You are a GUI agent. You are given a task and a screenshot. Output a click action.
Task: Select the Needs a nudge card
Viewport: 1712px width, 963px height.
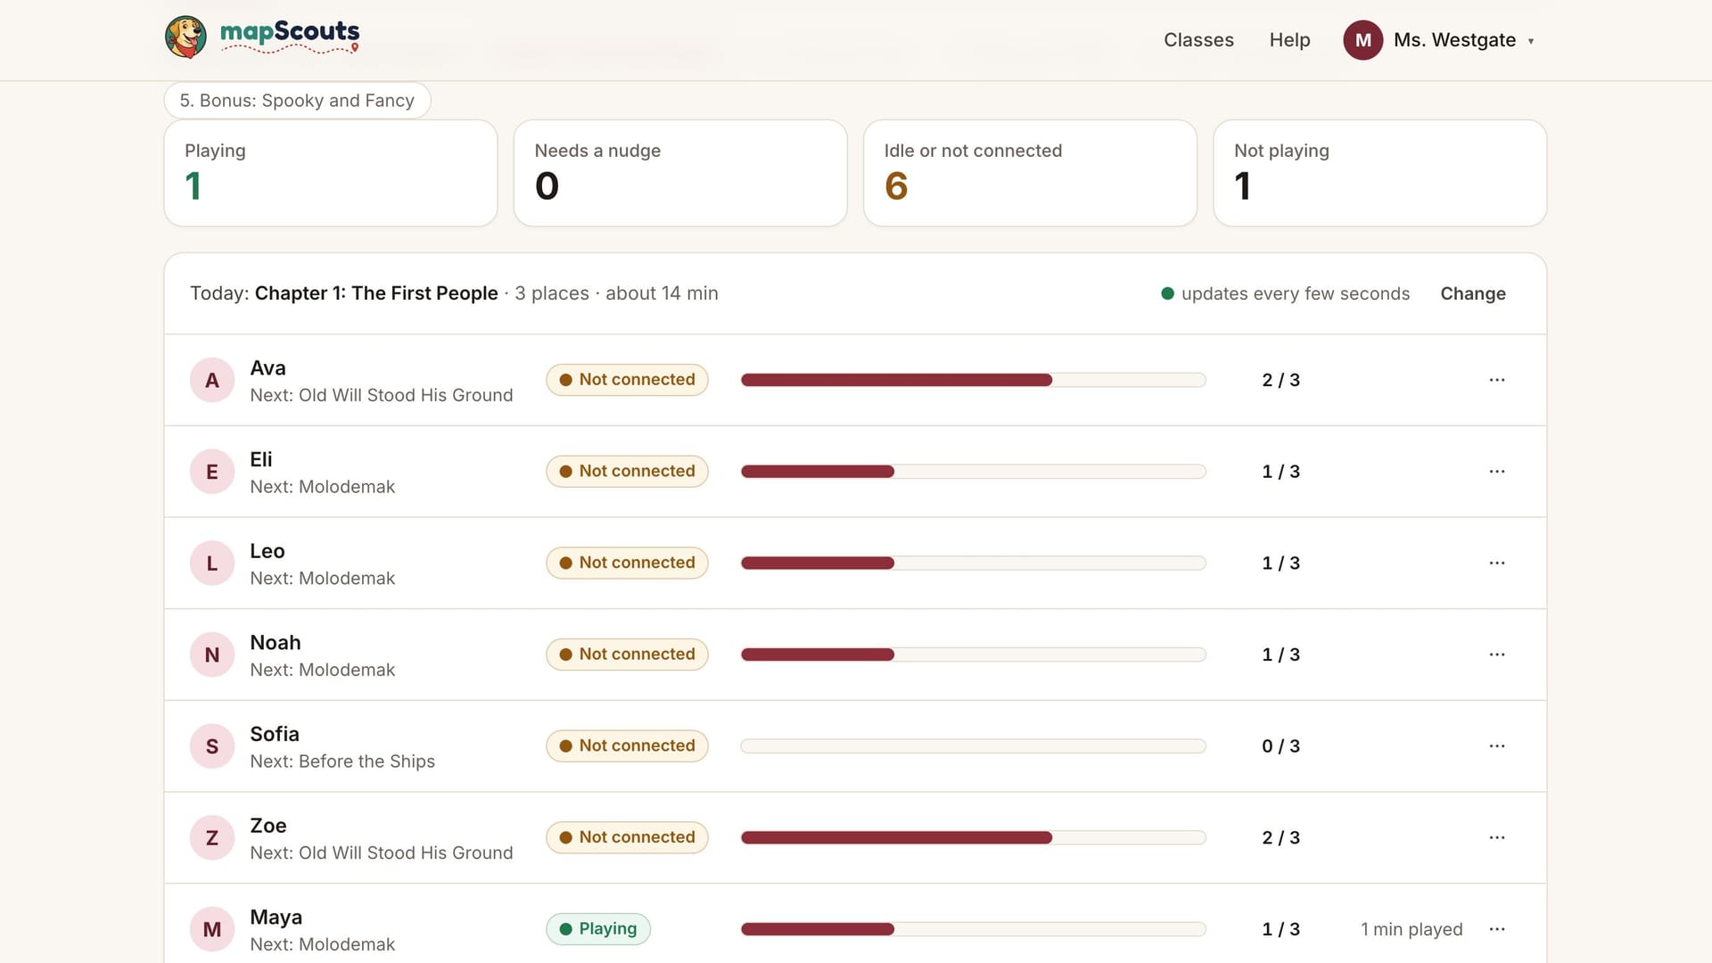pos(680,173)
